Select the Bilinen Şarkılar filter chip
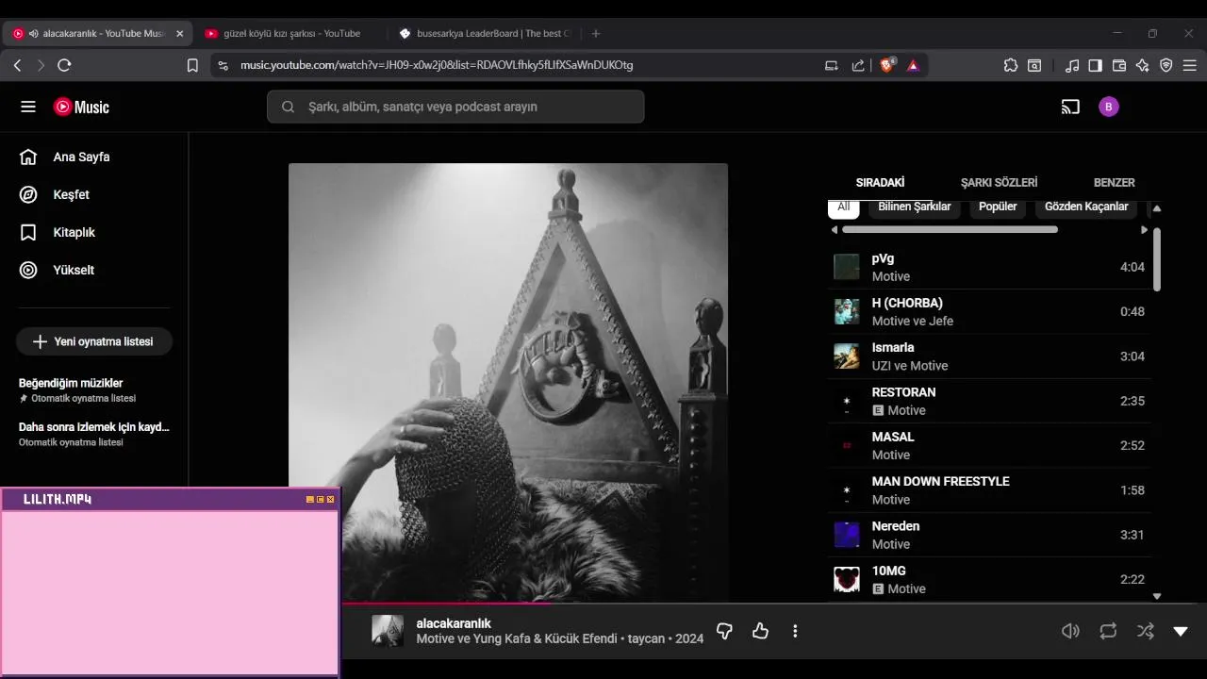Viewport: 1207px width, 679px height. click(x=915, y=207)
